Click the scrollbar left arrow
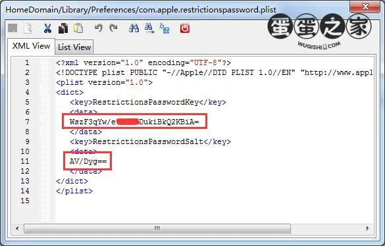385x246 pixels. (x=17, y=228)
